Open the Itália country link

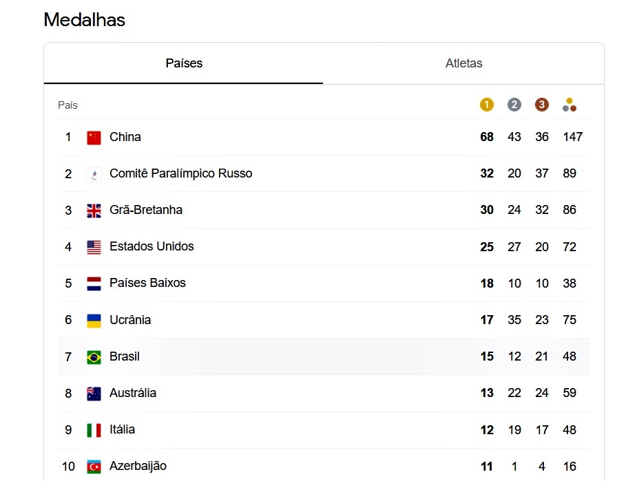(123, 429)
